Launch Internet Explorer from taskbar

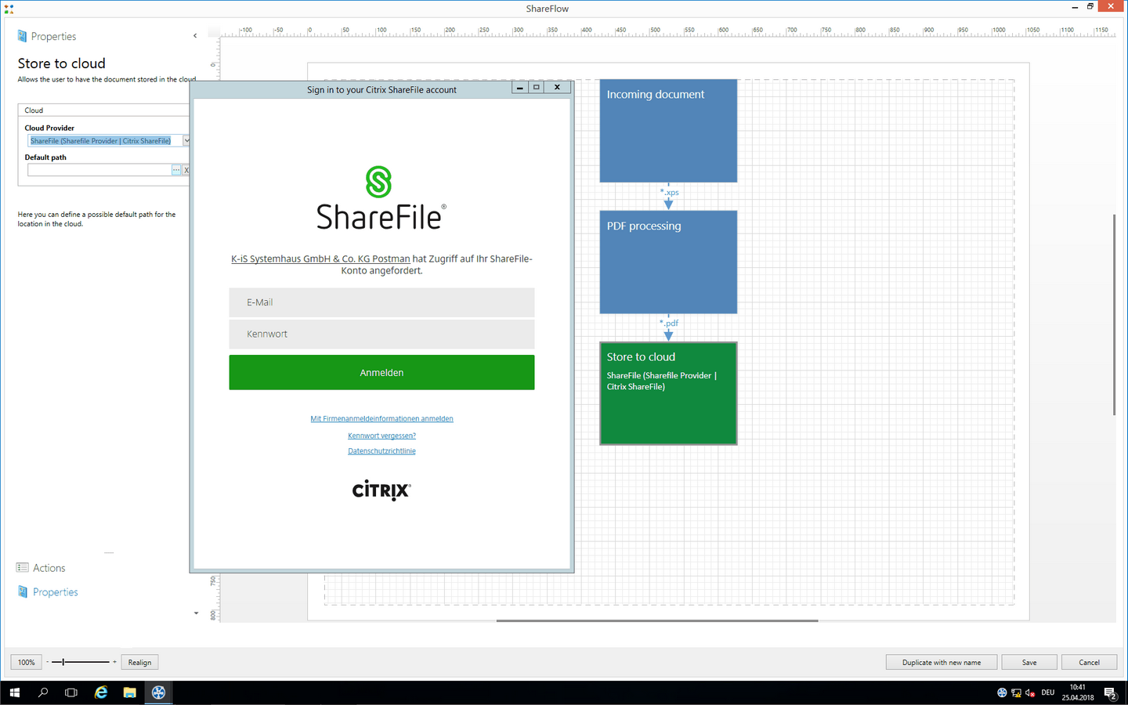(101, 692)
